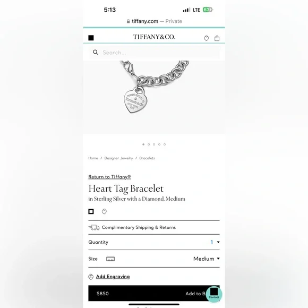
Task: Show the second product image dot
Action: 149,144
